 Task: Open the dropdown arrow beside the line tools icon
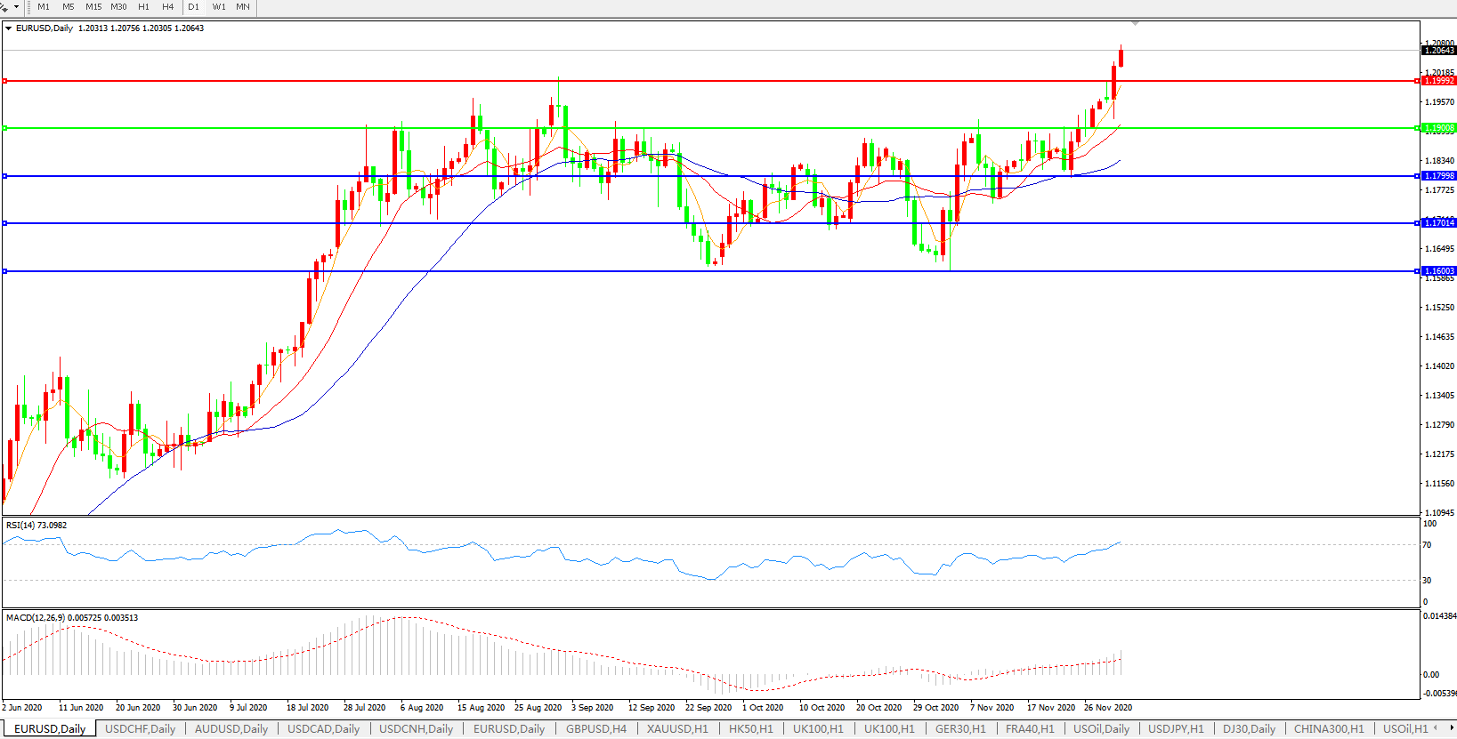click(x=16, y=7)
